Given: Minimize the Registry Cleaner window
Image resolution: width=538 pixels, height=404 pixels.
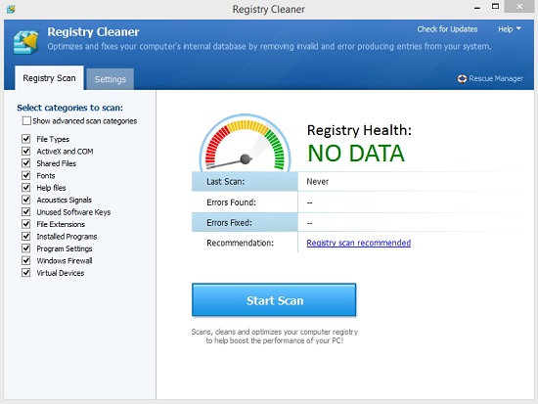Looking at the screenshot, I should 477,7.
